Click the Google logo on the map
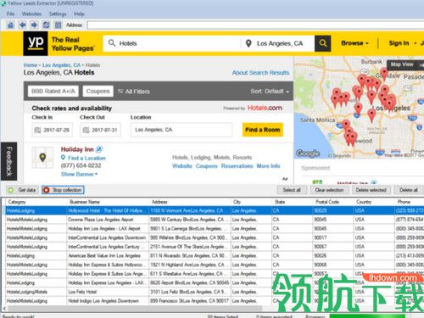This screenshot has height=318, width=424. pyautogui.click(x=308, y=153)
